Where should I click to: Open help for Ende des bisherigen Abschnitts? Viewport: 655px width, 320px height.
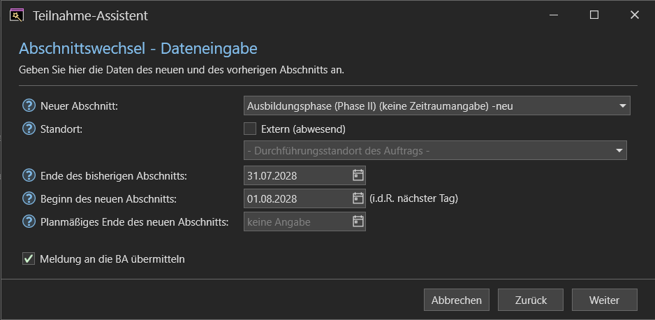pos(29,176)
